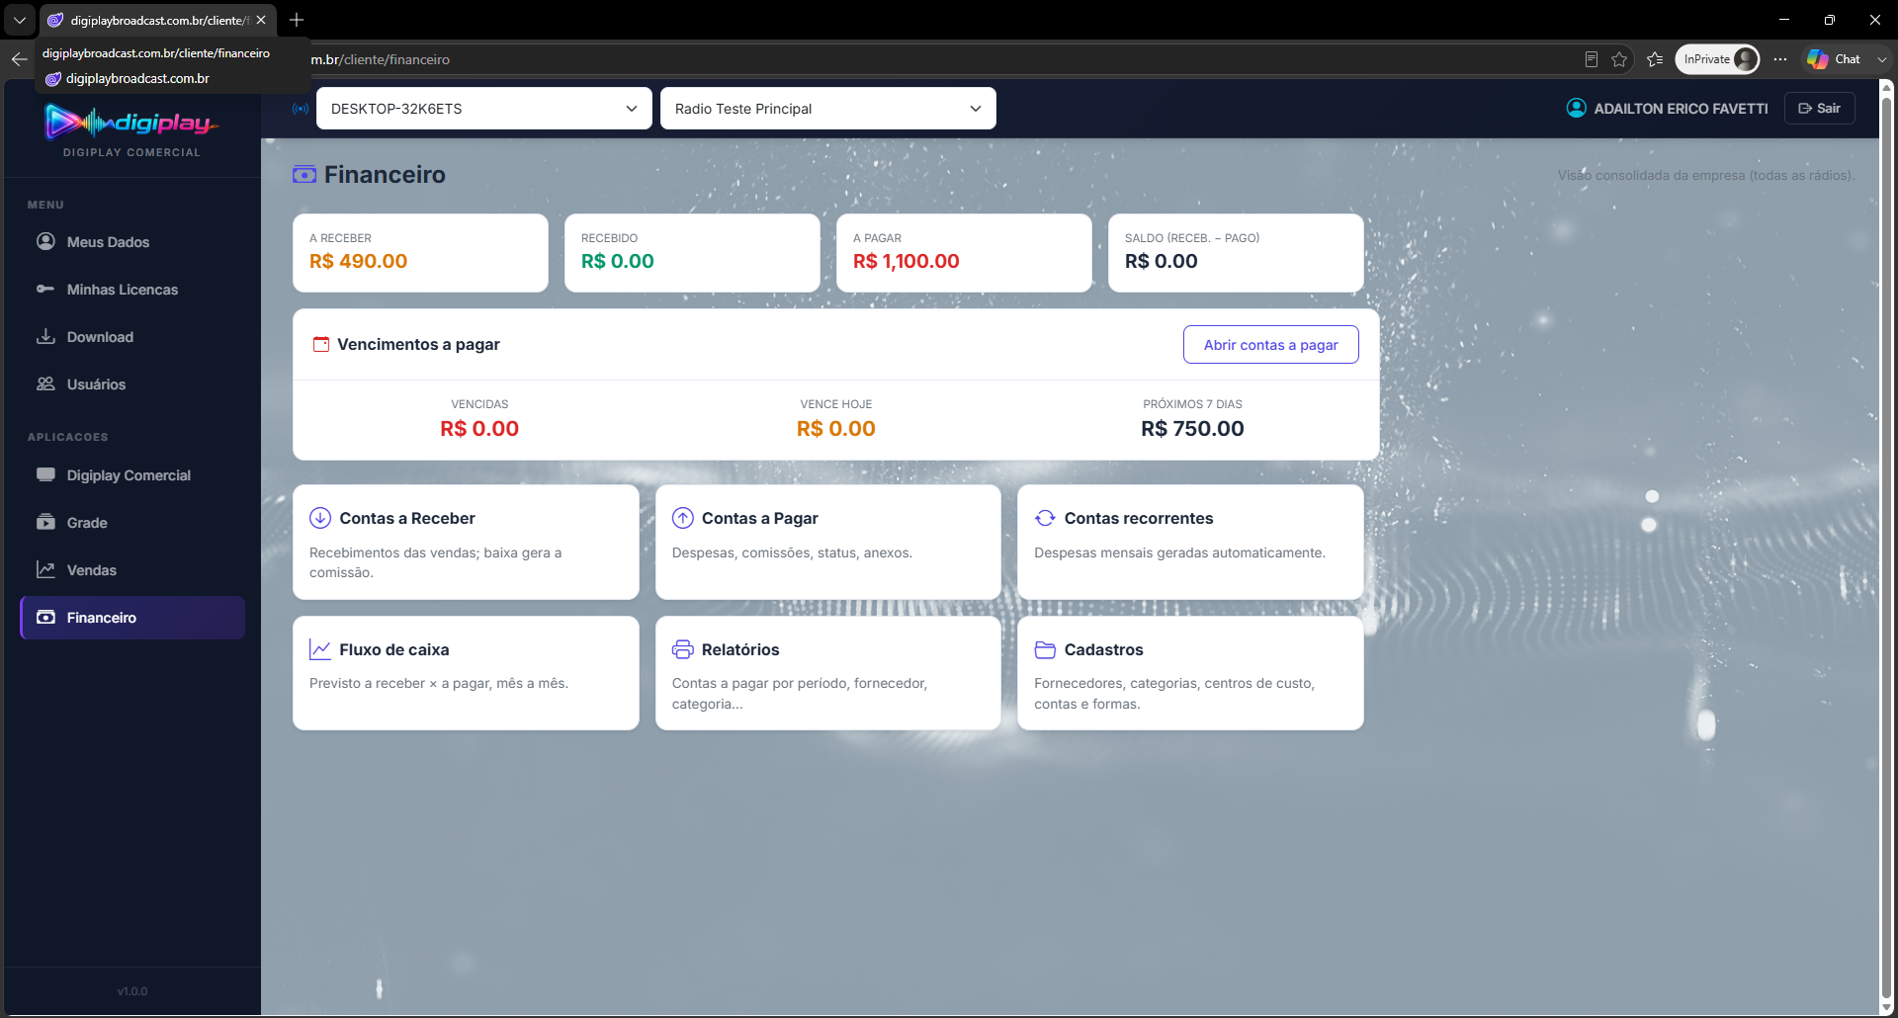Image resolution: width=1898 pixels, height=1018 pixels.
Task: Open Minhas Licencas menu item
Action: (x=132, y=290)
